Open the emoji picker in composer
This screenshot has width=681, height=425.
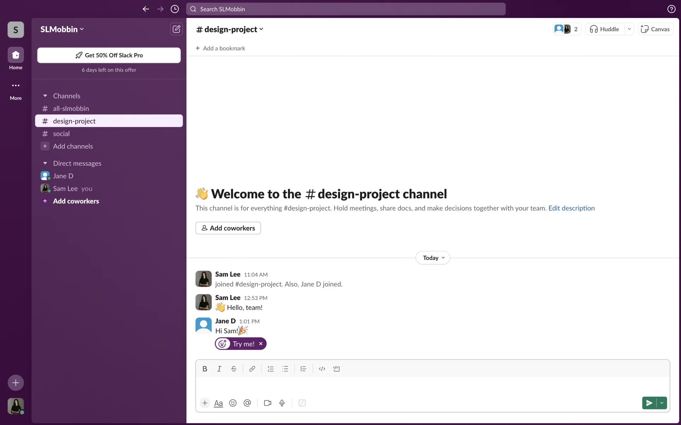[233, 403]
